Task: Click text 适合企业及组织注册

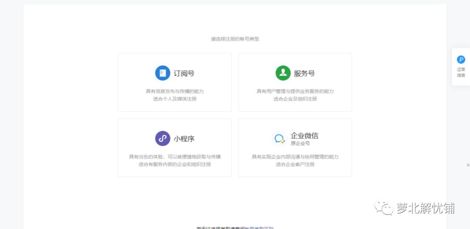Action: [x=295, y=99]
